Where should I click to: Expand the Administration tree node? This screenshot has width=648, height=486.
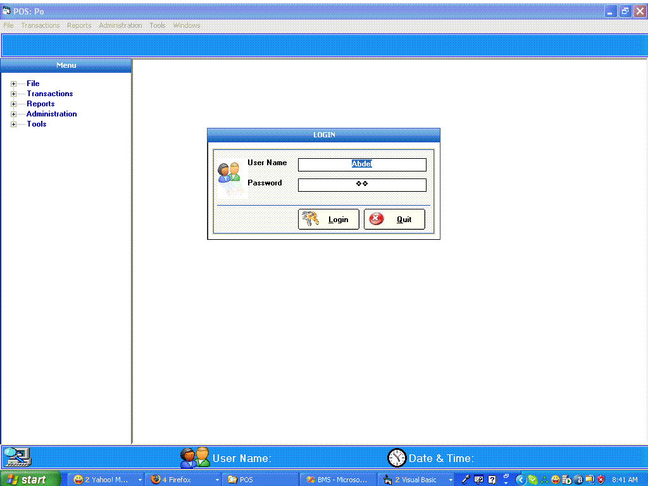pos(14,114)
